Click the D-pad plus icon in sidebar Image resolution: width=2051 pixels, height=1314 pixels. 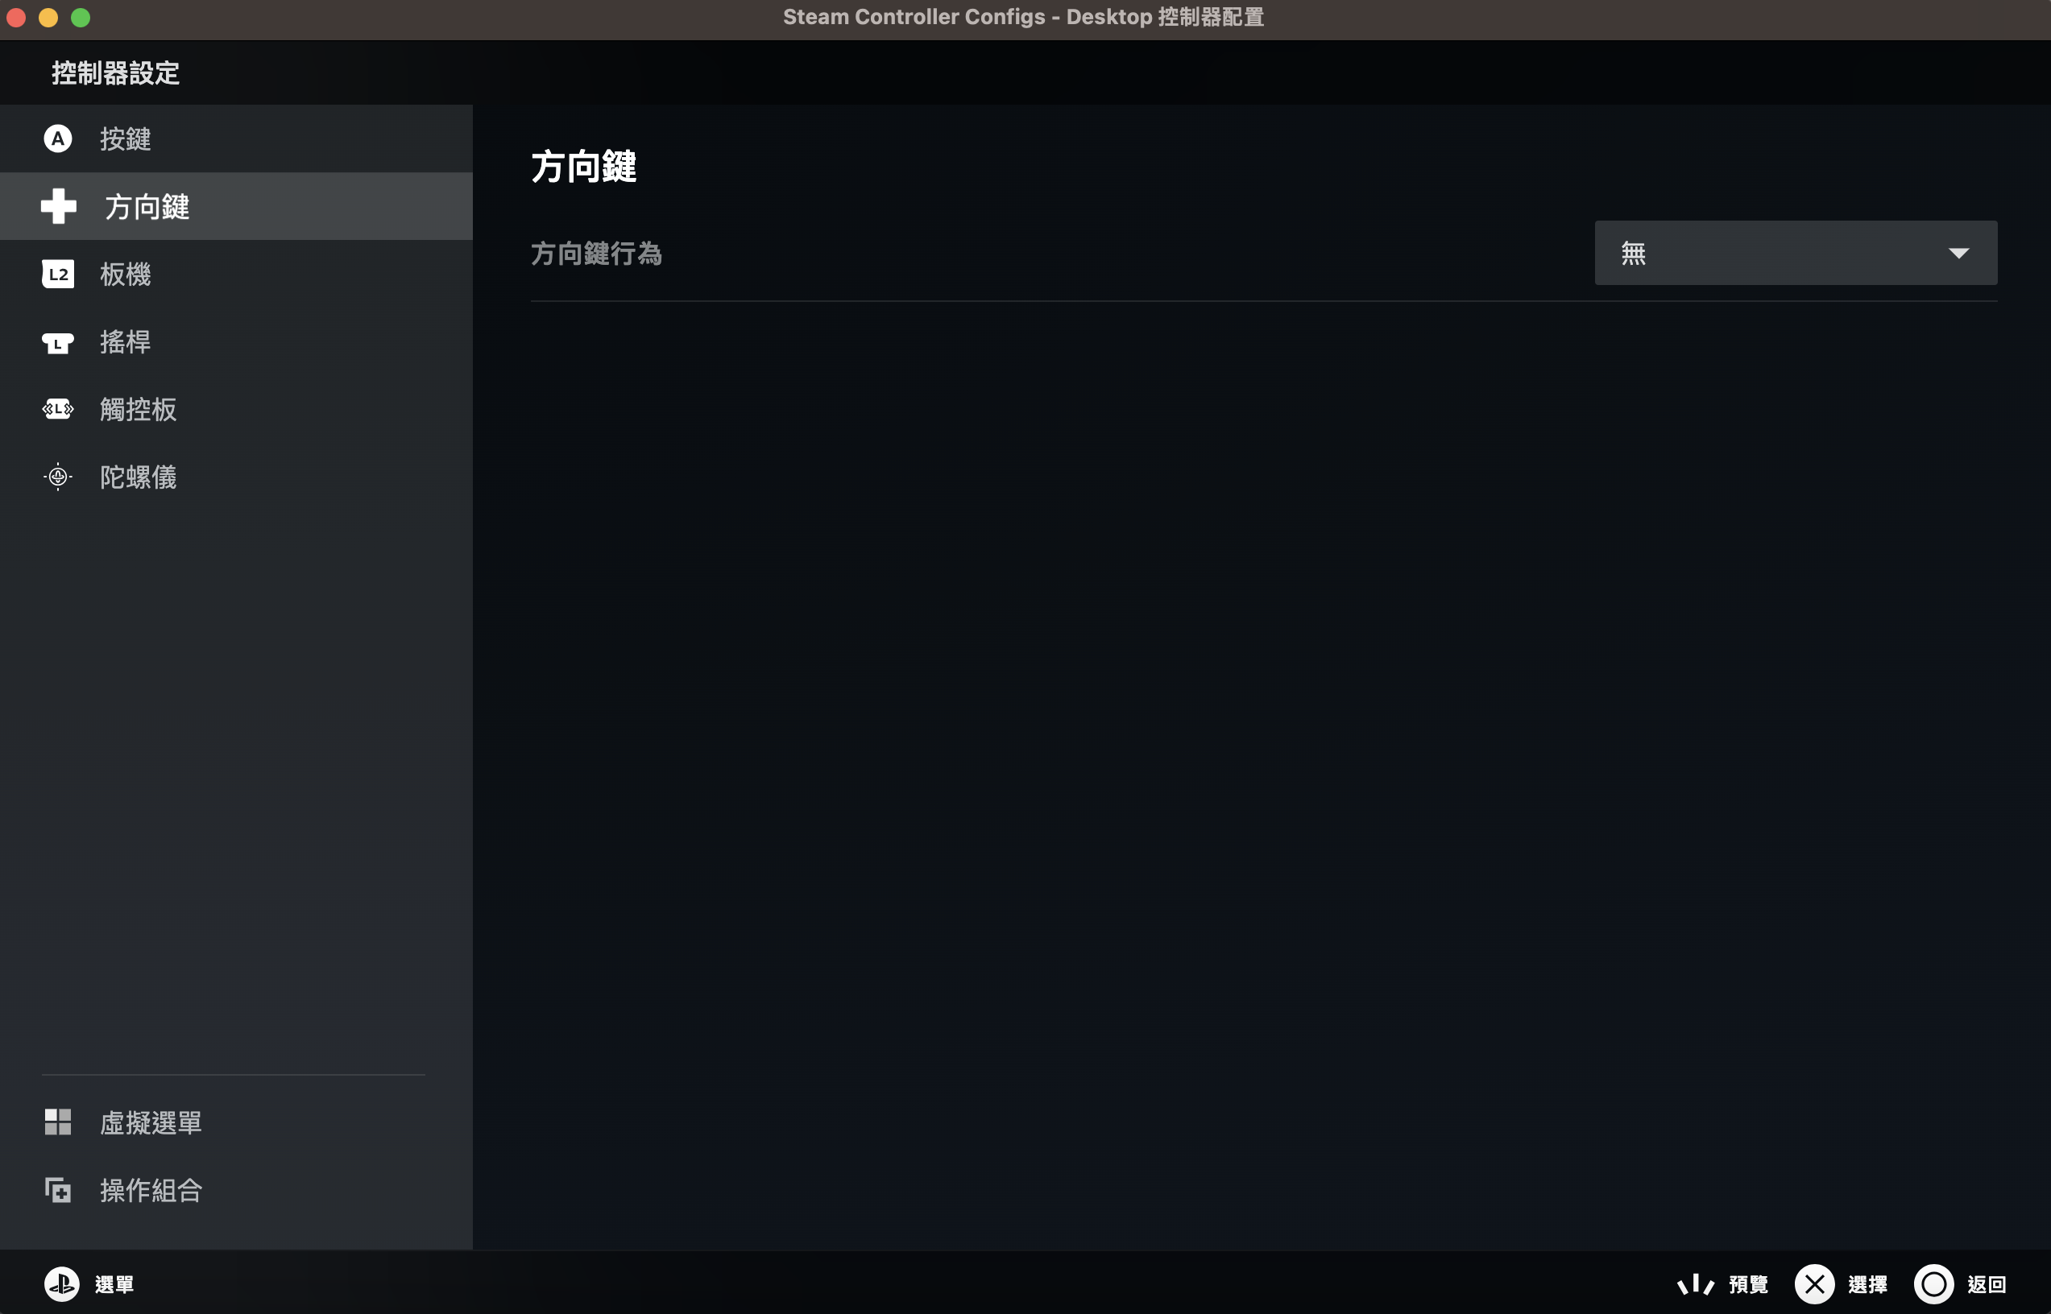[x=58, y=206]
